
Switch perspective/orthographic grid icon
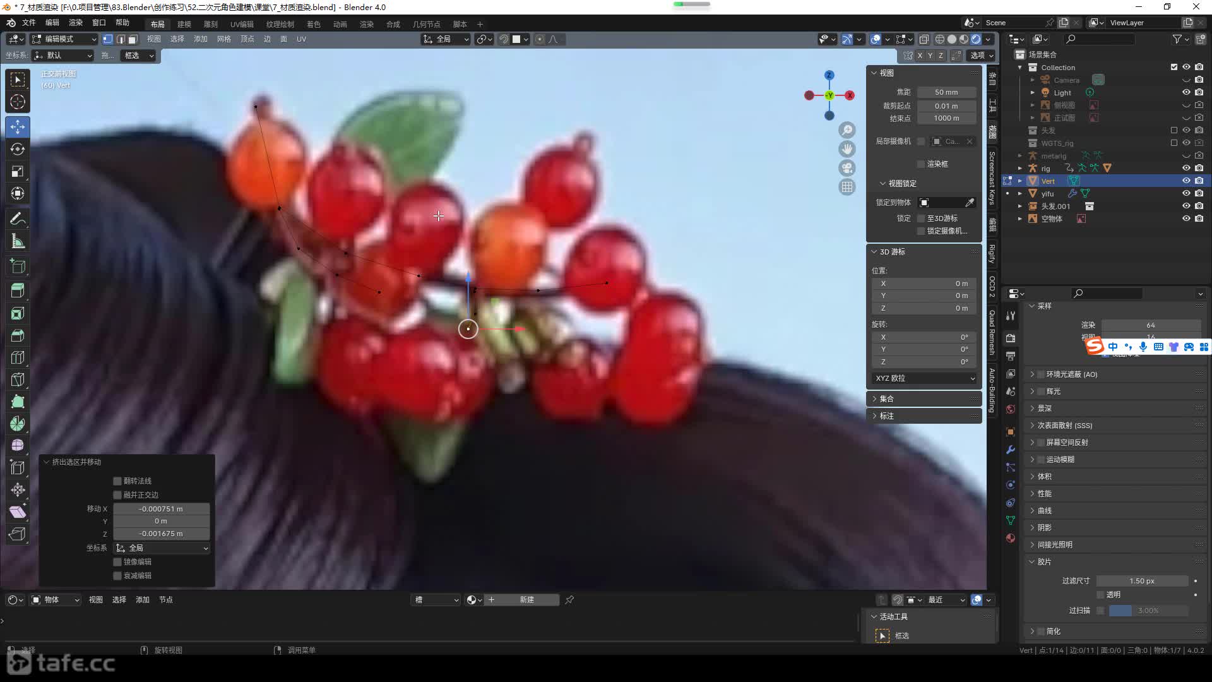coord(847,187)
